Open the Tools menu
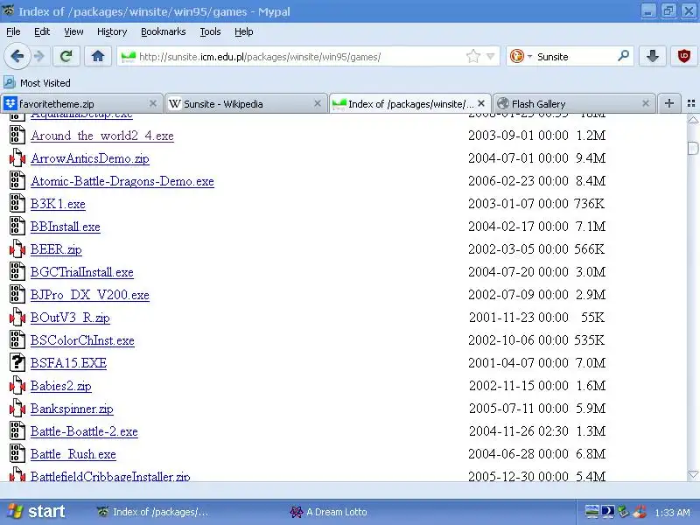This screenshot has height=525, width=700. [210, 31]
